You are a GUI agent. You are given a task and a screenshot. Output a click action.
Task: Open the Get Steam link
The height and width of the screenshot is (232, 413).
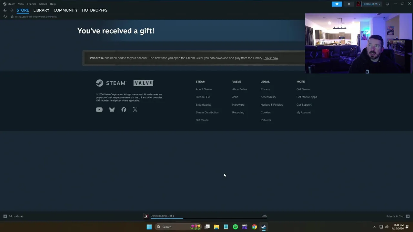[303, 89]
